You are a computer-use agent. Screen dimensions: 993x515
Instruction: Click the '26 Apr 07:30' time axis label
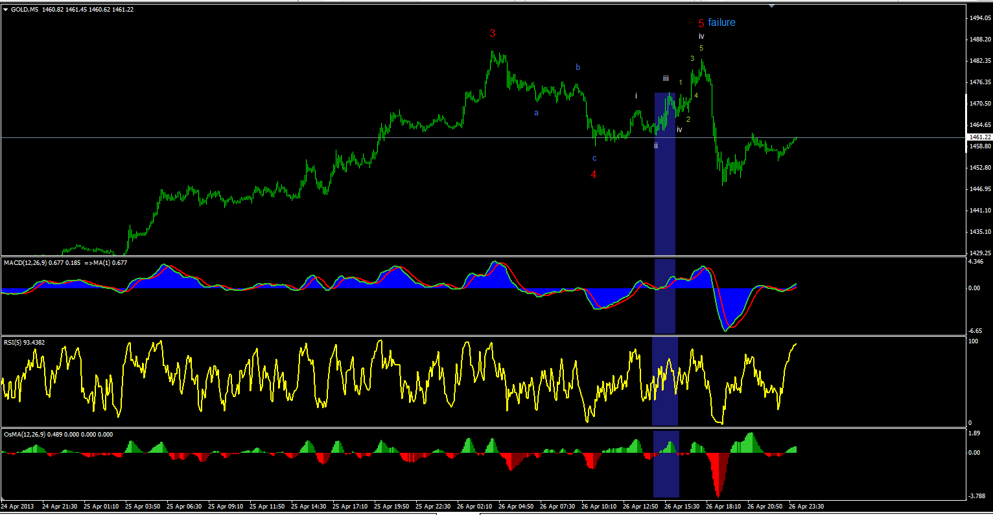(x=558, y=506)
